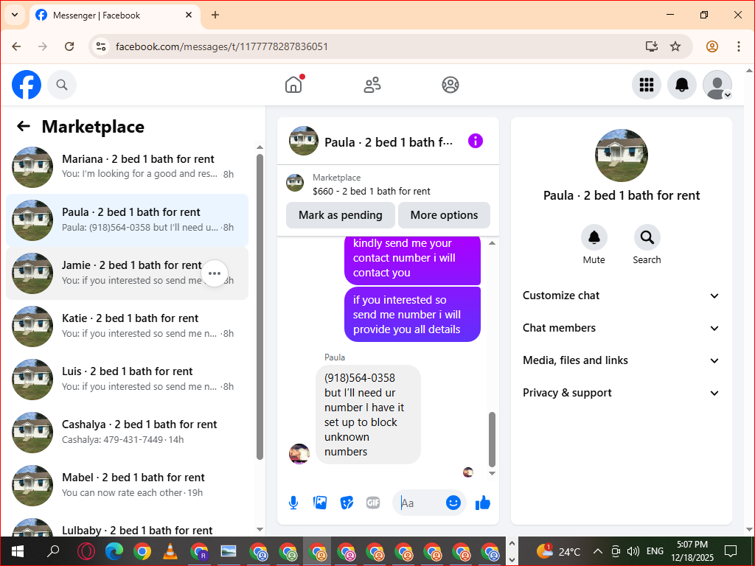Go back from Marketplace chats list
Screen dimensions: 755x566
click(x=23, y=127)
